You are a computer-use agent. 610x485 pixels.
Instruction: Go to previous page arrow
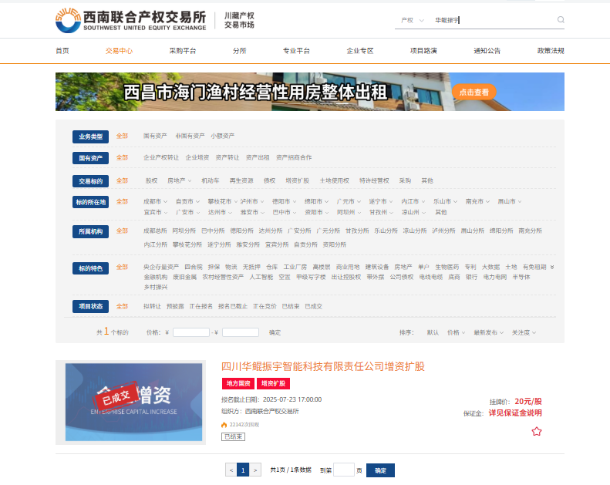tap(231, 470)
